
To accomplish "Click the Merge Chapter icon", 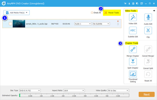I will (x=133, y=49).
